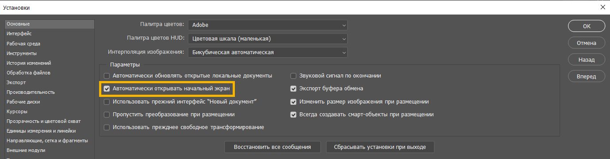Expand Интерполяция изображения dropdown
Viewport: 610px width, 159px height.
268,52
